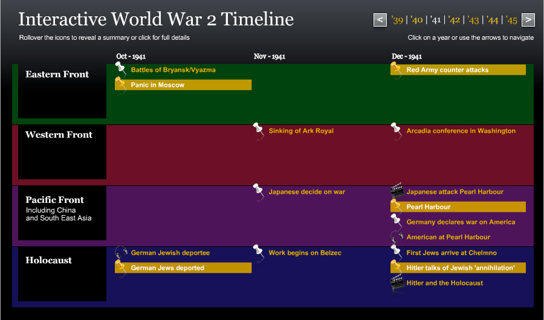Click the clapperboard icon for Hitler and the Holocaust
Viewport: 544px width, 320px height.
pyautogui.click(x=397, y=283)
